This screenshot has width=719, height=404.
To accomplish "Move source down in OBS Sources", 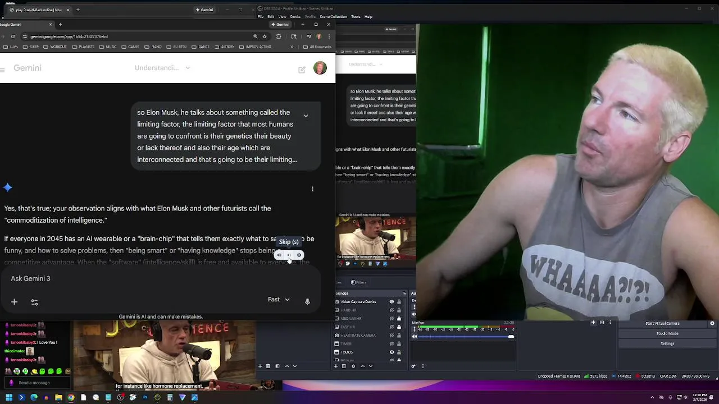I will click(370, 366).
